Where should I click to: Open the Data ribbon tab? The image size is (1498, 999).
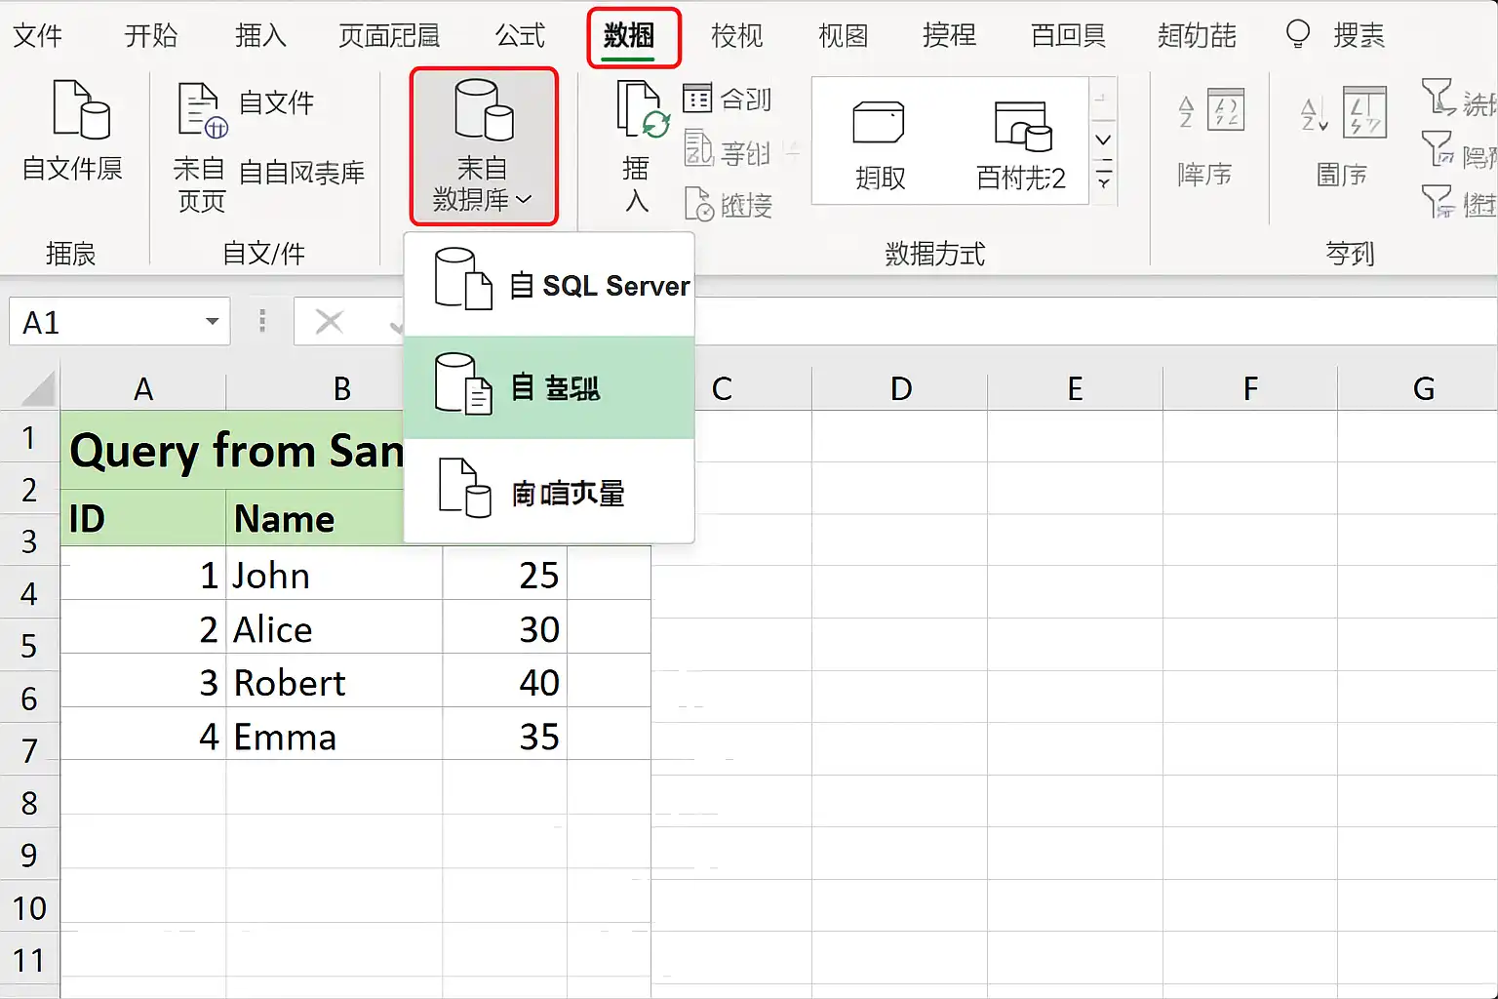[x=629, y=36]
